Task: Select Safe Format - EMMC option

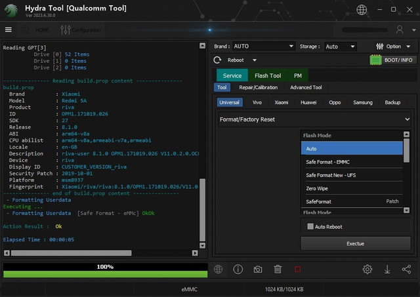Action: (x=352, y=162)
